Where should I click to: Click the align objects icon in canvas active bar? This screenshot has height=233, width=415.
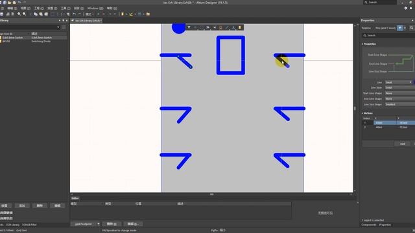208,27
